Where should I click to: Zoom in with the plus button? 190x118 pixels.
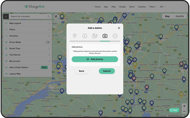pyautogui.click(x=184, y=106)
